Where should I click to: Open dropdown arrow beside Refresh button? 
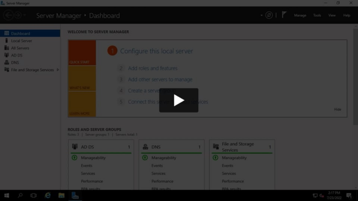click(262, 15)
